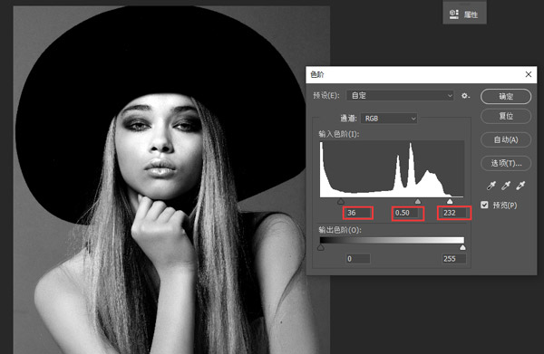Click the midtone field showing 0.50
This screenshot has height=354, width=544.
(x=408, y=213)
